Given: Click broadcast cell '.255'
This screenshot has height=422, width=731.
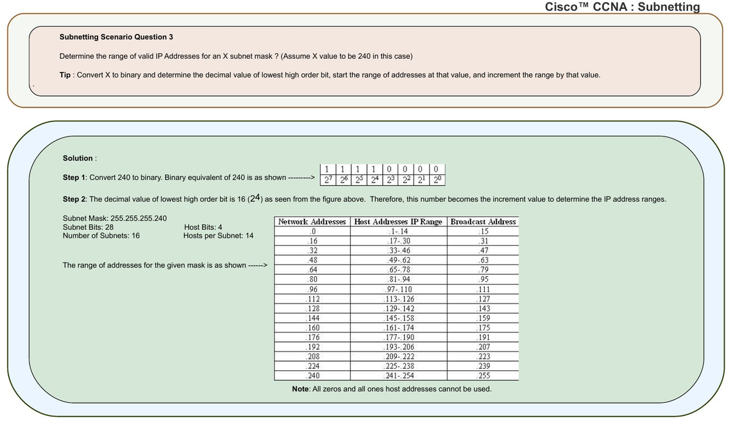Looking at the screenshot, I should 483,376.
